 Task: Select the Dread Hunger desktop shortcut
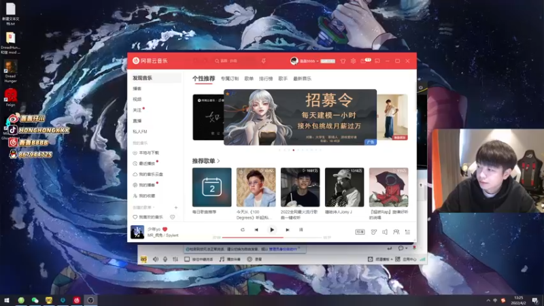10,71
